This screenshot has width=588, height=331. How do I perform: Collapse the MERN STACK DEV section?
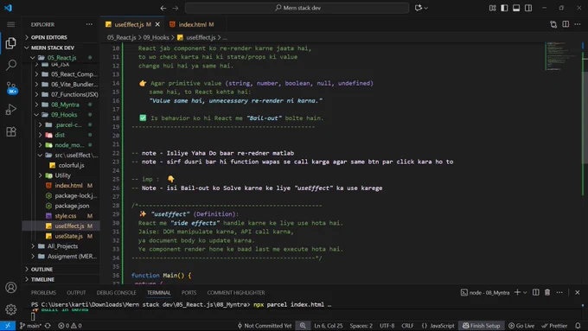point(53,48)
